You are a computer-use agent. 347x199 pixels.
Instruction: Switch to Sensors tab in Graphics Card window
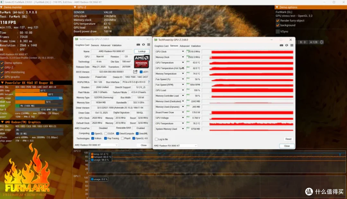[x=95, y=45]
